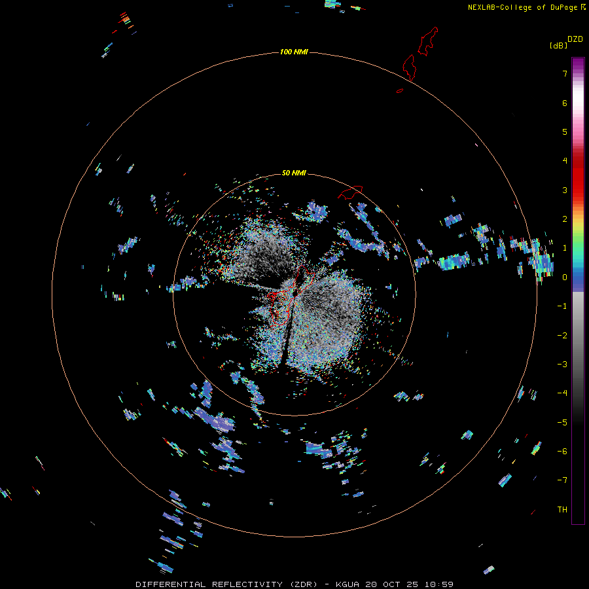The width and height of the screenshot is (589, 589).
Task: Click the -6 value on color scale
Action: point(562,452)
